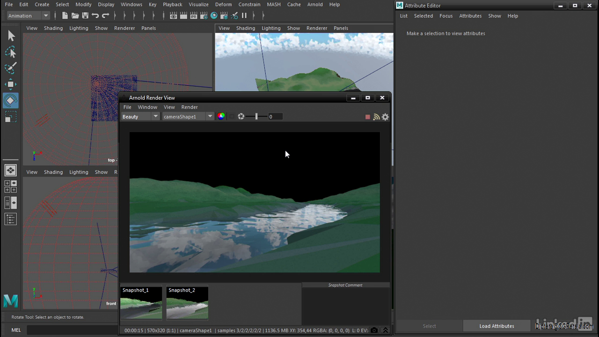The width and height of the screenshot is (599, 337).
Task: Activate the Move tool
Action: 10,84
